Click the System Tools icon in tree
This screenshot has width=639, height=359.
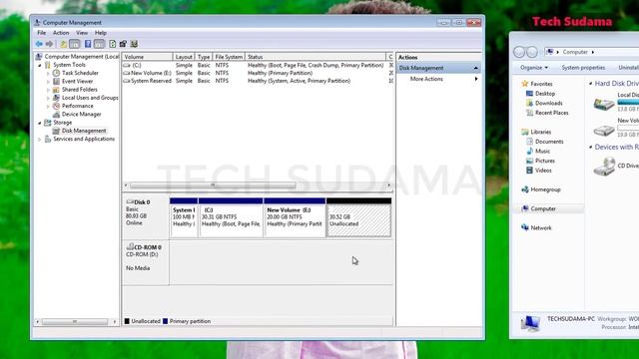point(48,65)
